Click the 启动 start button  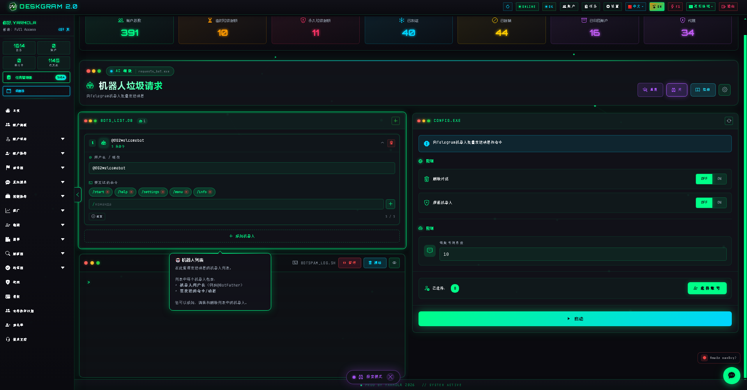[575, 319]
